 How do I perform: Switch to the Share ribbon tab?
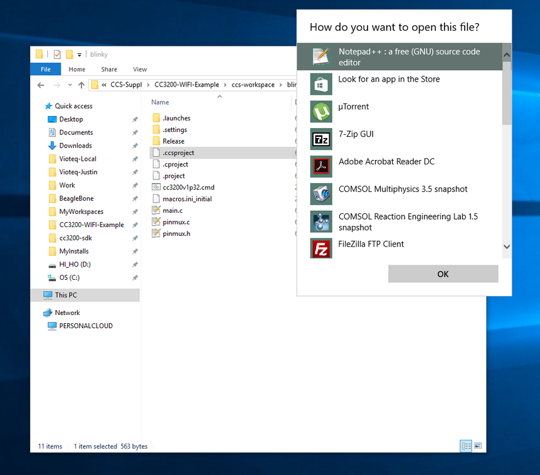(109, 69)
